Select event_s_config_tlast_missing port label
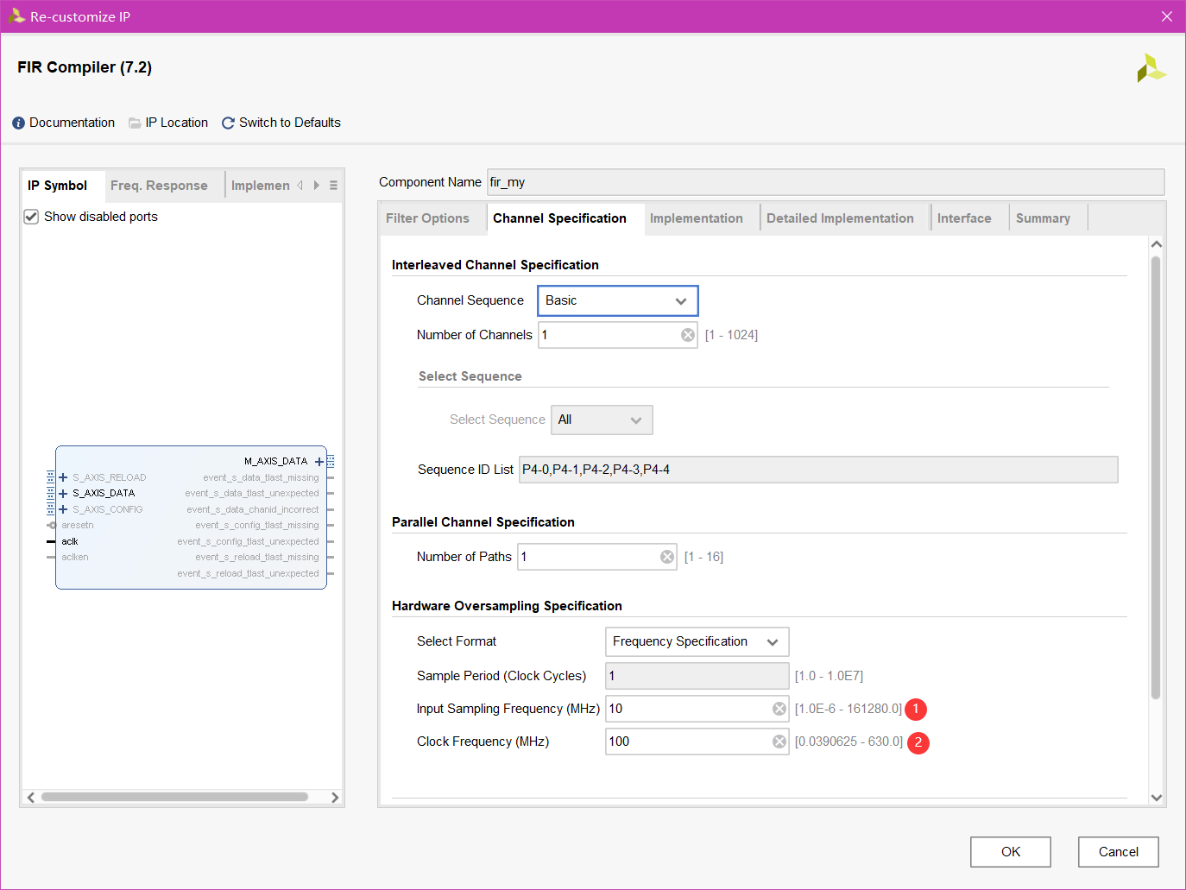The height and width of the screenshot is (890, 1186). [257, 526]
